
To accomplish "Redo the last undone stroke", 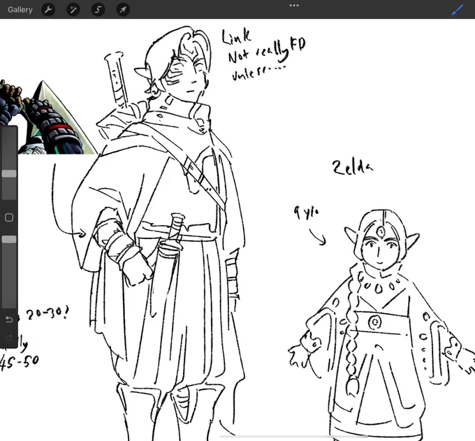I will tap(9, 338).
